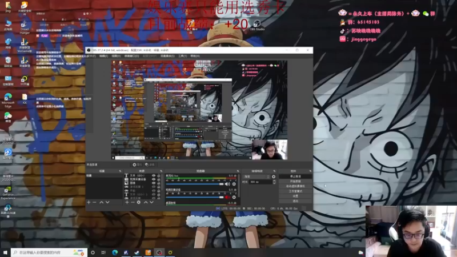Viewport: 457px width, 257px height.
Task: Click 开始录制 start recording button
Action: tap(295, 181)
